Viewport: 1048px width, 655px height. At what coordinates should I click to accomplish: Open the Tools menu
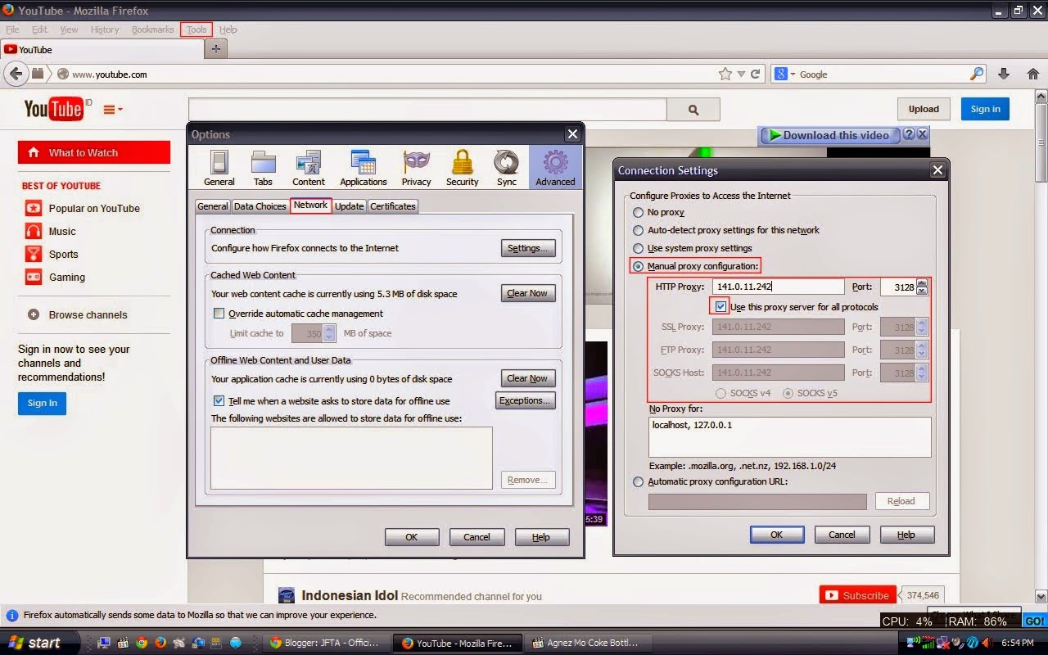tap(196, 29)
